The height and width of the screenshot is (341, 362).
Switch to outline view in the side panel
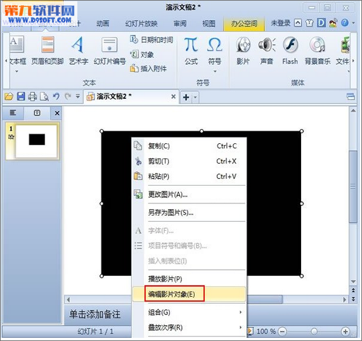[x=13, y=113]
